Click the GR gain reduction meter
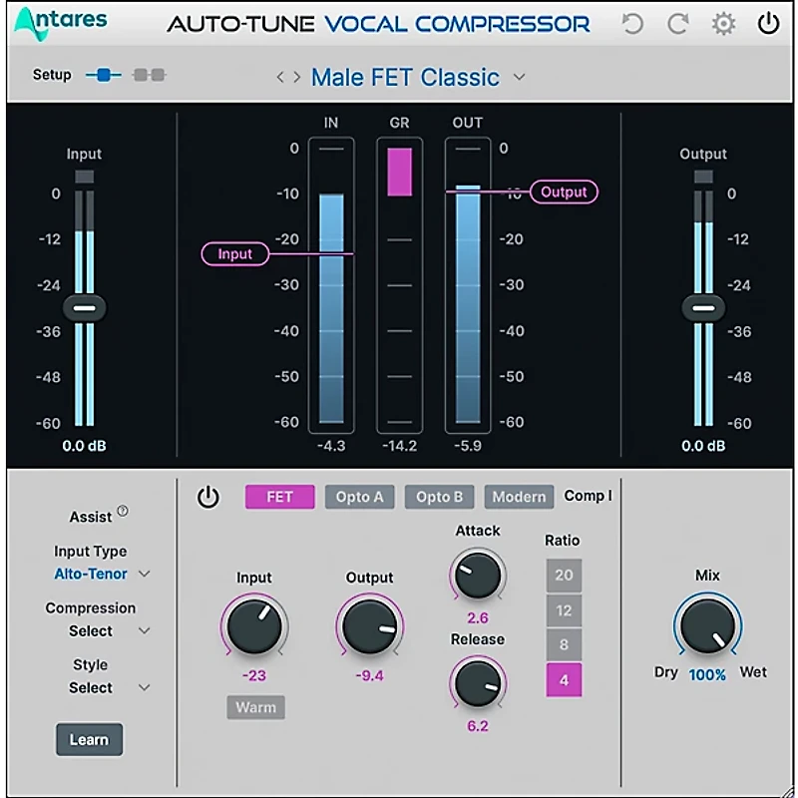Screen dimensions: 798x798 [x=400, y=285]
